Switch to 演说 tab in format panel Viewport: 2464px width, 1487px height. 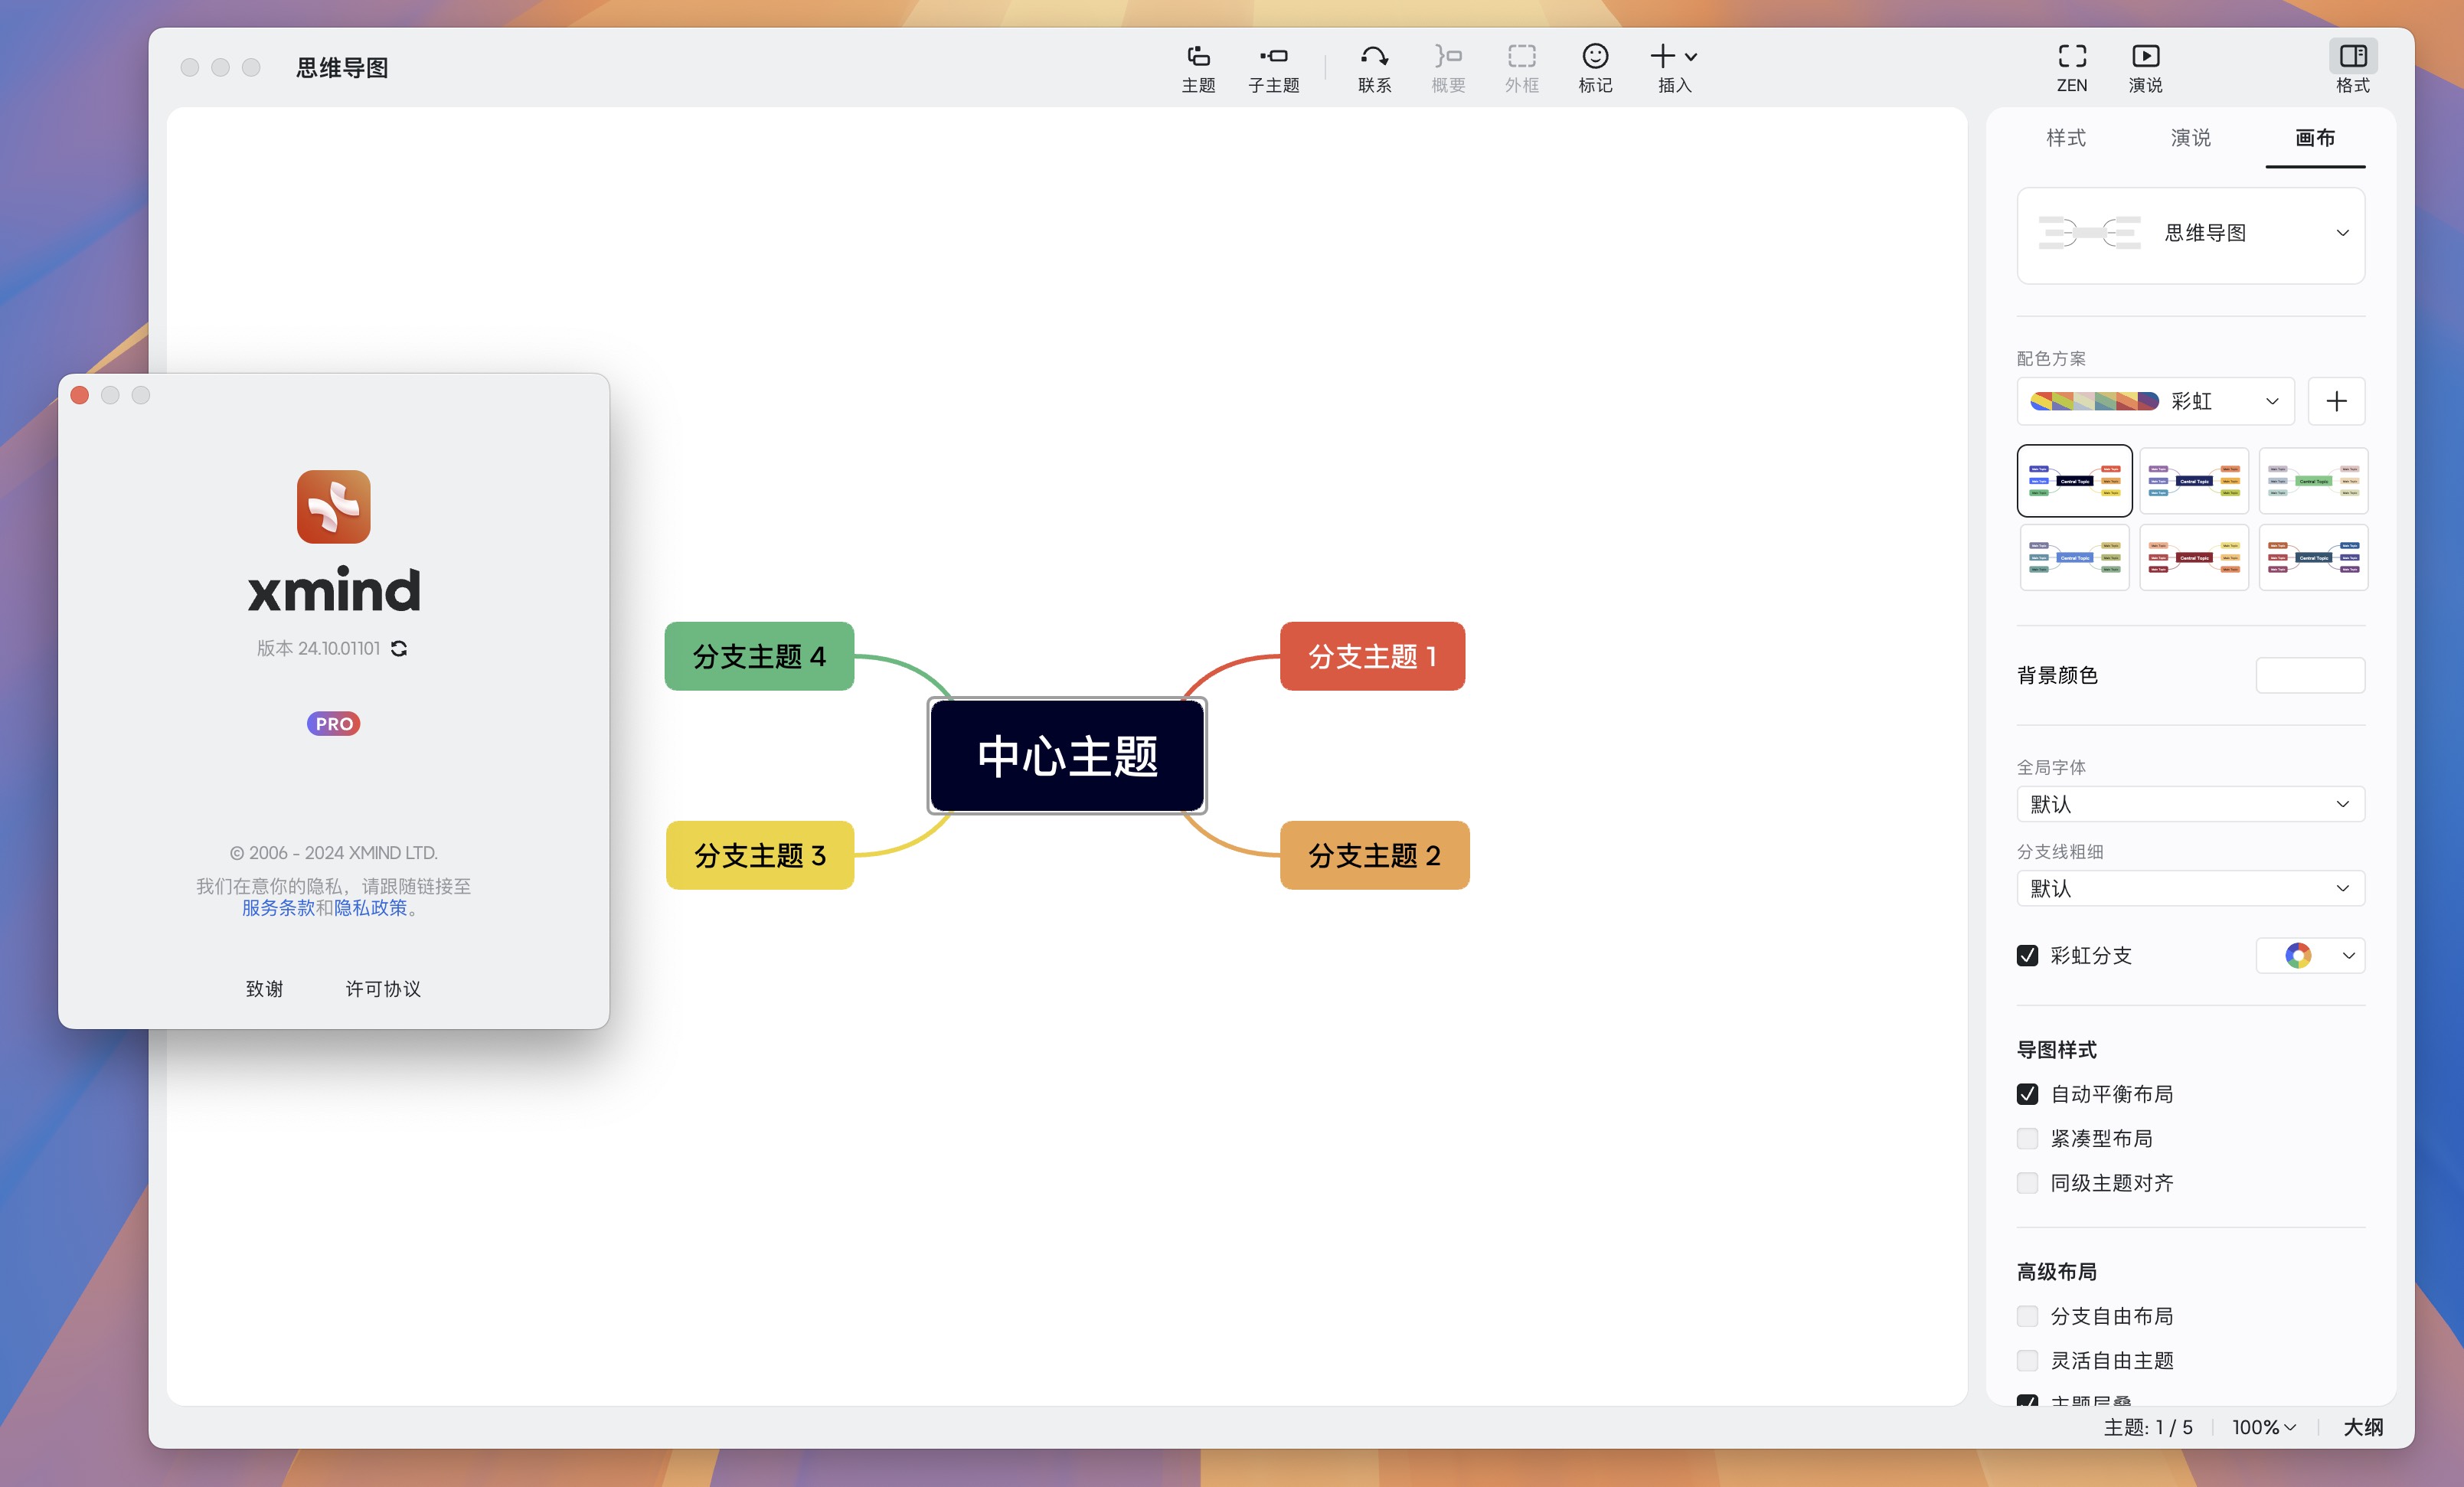pyautogui.click(x=2190, y=138)
